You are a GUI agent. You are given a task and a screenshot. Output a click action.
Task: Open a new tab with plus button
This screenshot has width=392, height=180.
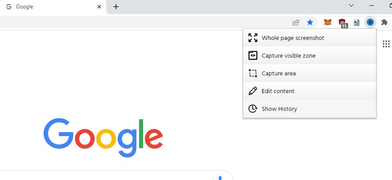[x=116, y=7]
